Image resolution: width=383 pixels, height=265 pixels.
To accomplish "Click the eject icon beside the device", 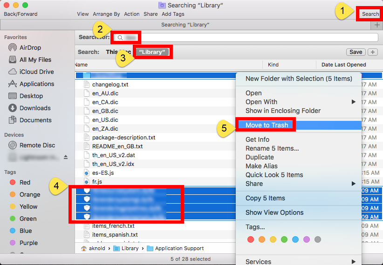I will click(66, 157).
